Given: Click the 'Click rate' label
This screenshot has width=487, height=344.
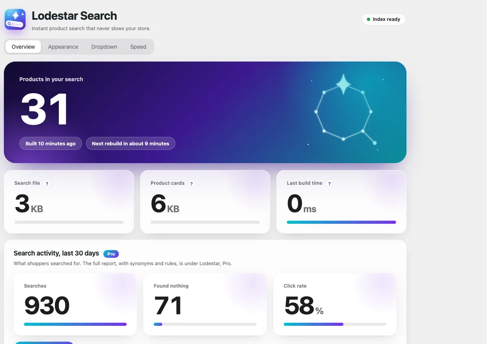Looking at the screenshot, I should click(x=295, y=286).
